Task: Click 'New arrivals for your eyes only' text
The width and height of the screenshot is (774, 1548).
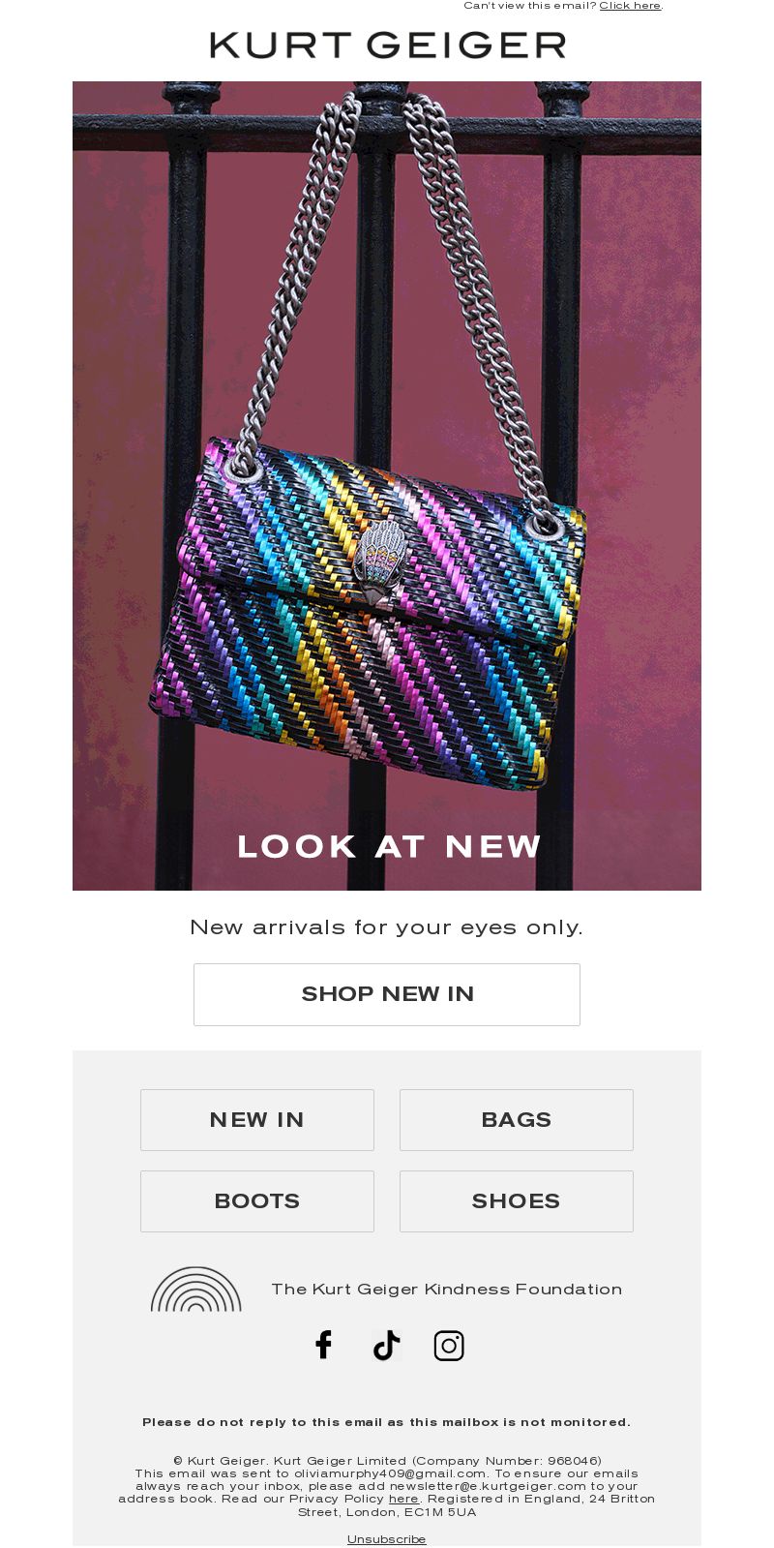Action: [x=387, y=927]
